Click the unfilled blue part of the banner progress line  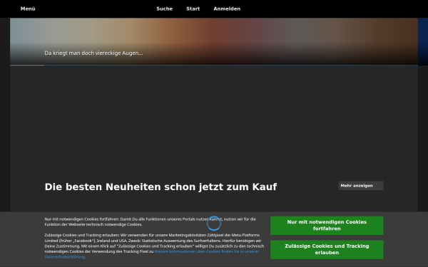click(x=231, y=65)
